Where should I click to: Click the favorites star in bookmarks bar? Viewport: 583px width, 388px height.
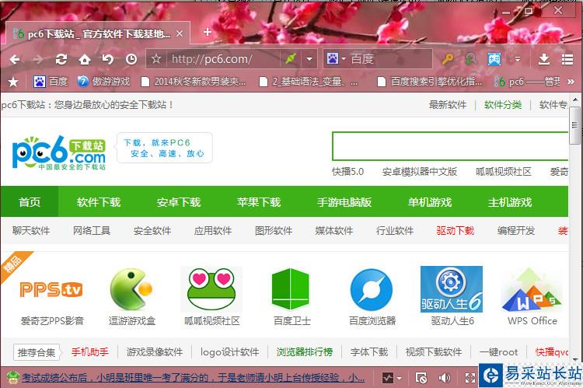click(13, 82)
